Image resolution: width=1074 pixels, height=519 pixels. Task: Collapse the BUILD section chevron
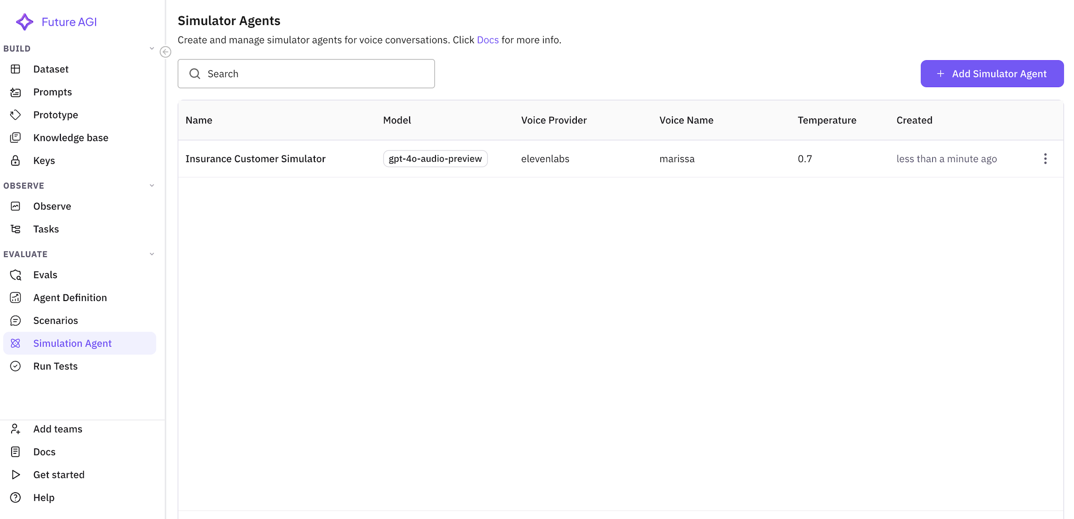coord(152,49)
